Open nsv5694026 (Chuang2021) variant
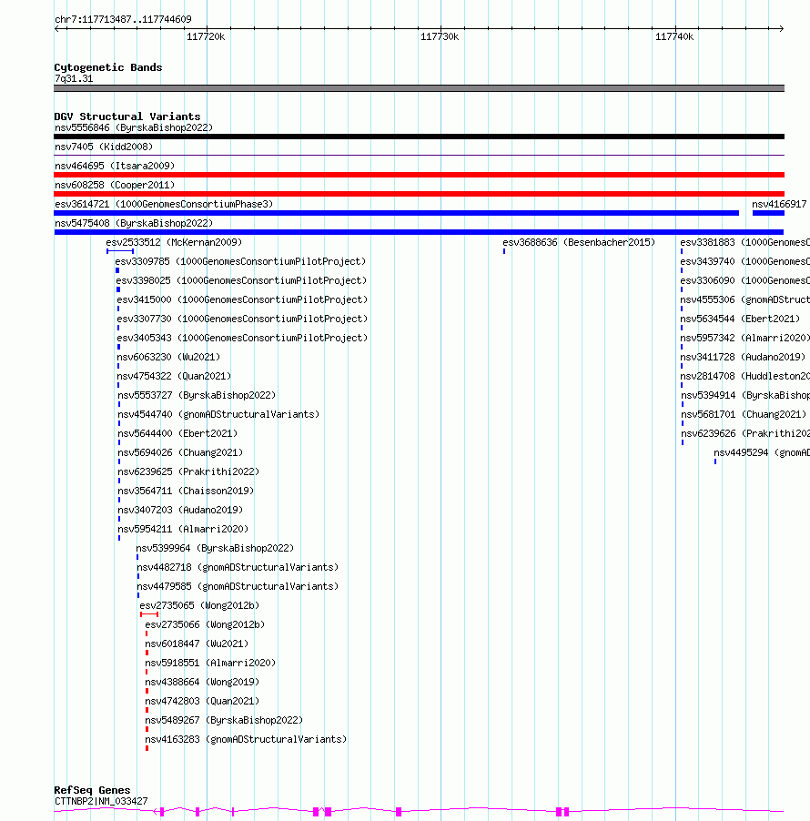This screenshot has width=810, height=821. tap(180, 452)
